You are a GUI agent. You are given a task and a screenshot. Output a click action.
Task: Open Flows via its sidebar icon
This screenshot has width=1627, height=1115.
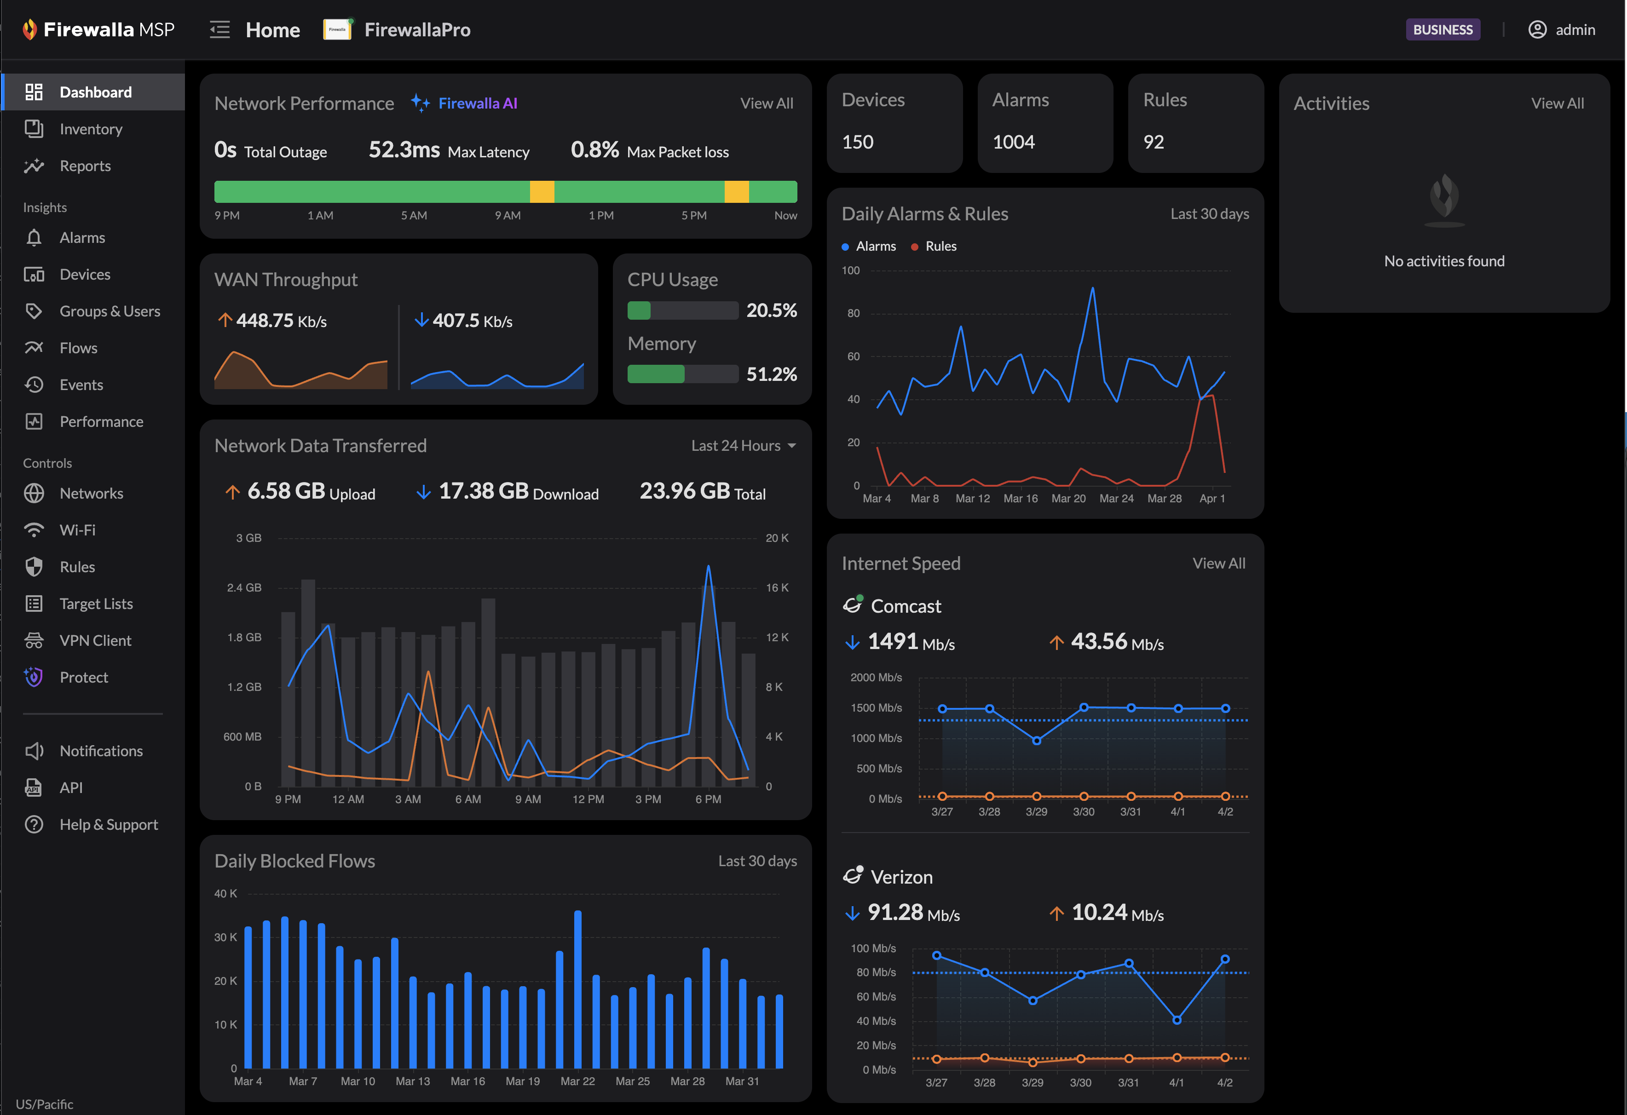tap(34, 348)
